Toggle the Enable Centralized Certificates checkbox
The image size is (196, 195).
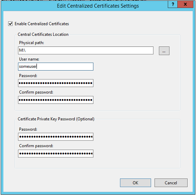(x=10, y=24)
